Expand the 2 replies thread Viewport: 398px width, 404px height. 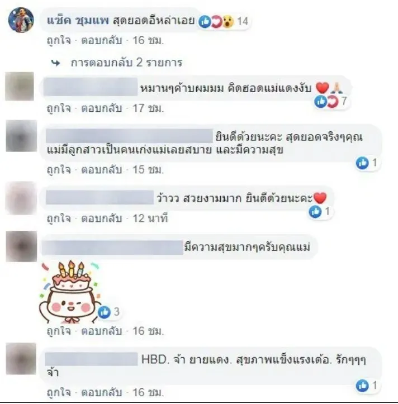pyautogui.click(x=126, y=63)
